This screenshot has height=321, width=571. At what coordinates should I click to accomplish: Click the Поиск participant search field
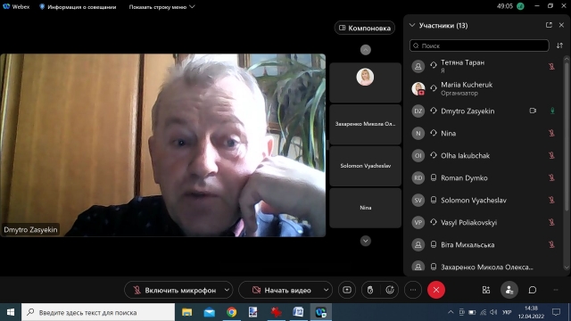point(479,45)
